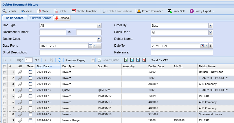The image size is (234, 123).
Task: Open the attachment paperclip for row 1
Action: (x=20, y=72)
